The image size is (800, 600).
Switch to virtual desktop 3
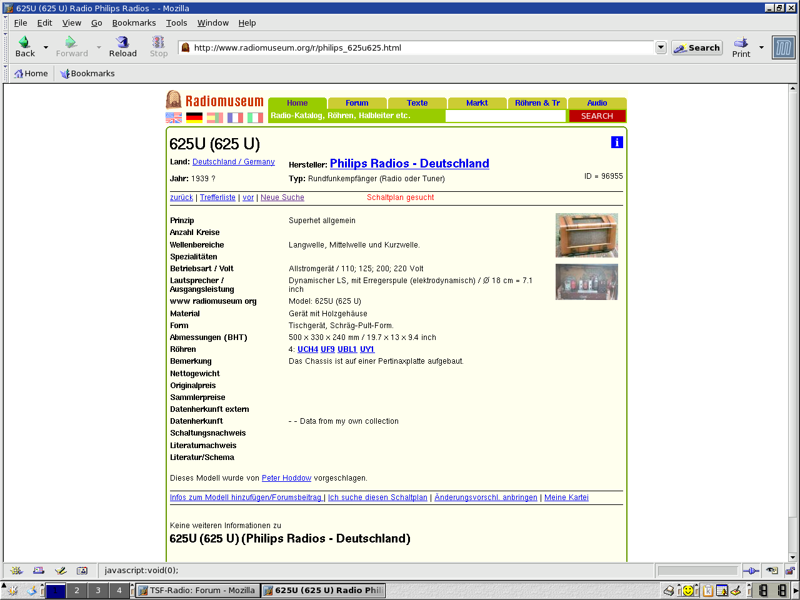[98, 590]
